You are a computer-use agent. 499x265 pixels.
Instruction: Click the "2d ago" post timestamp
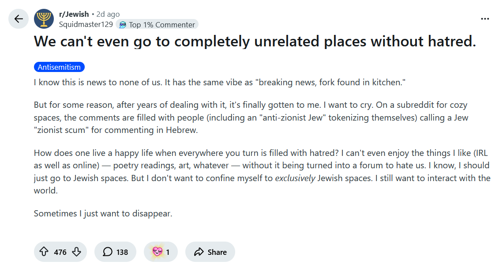108,14
